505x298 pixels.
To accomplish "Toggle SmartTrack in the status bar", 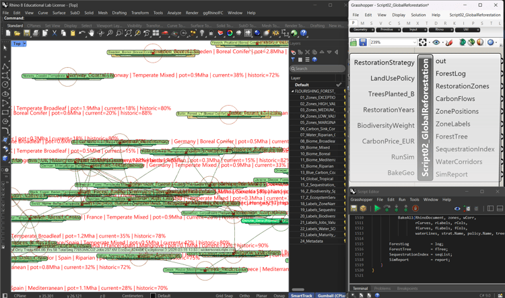I will click(302, 295).
